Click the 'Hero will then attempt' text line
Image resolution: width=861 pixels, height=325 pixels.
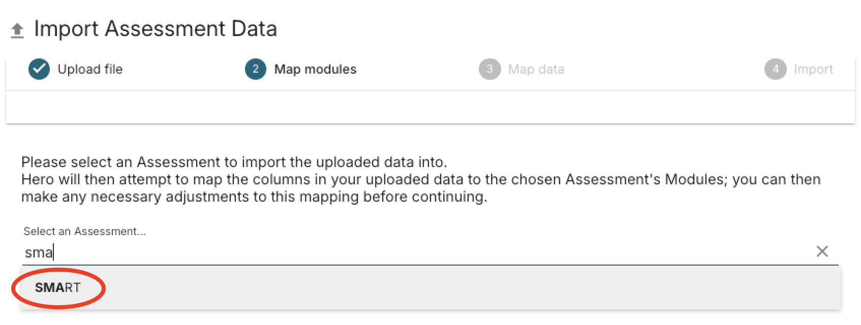pos(421,179)
